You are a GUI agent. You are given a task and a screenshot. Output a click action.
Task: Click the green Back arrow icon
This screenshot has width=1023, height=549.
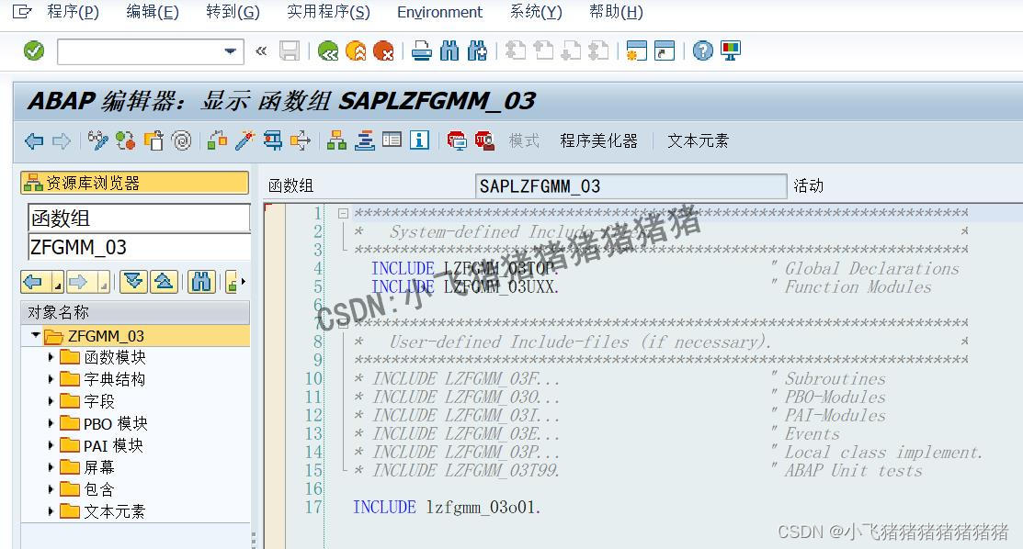coord(328,50)
